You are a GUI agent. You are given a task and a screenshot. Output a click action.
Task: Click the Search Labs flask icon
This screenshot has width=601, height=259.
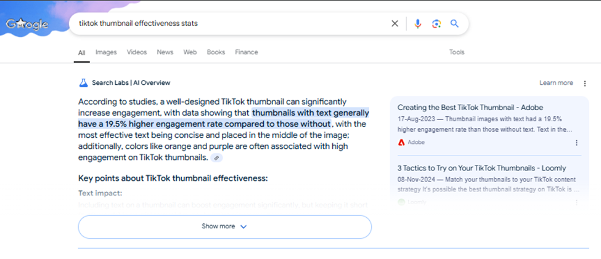pos(83,82)
